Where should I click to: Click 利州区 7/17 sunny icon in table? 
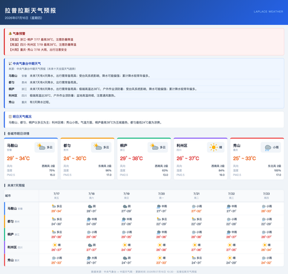[x=55, y=245]
